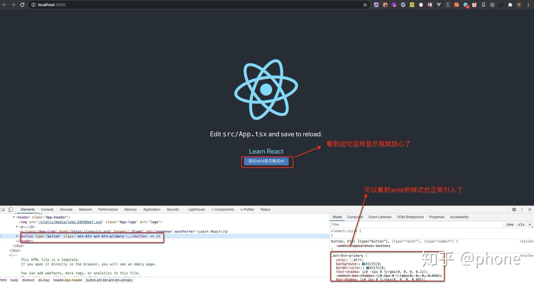Open the Accessibility sidebar tab
This screenshot has height=283, width=534.
pyautogui.click(x=459, y=217)
